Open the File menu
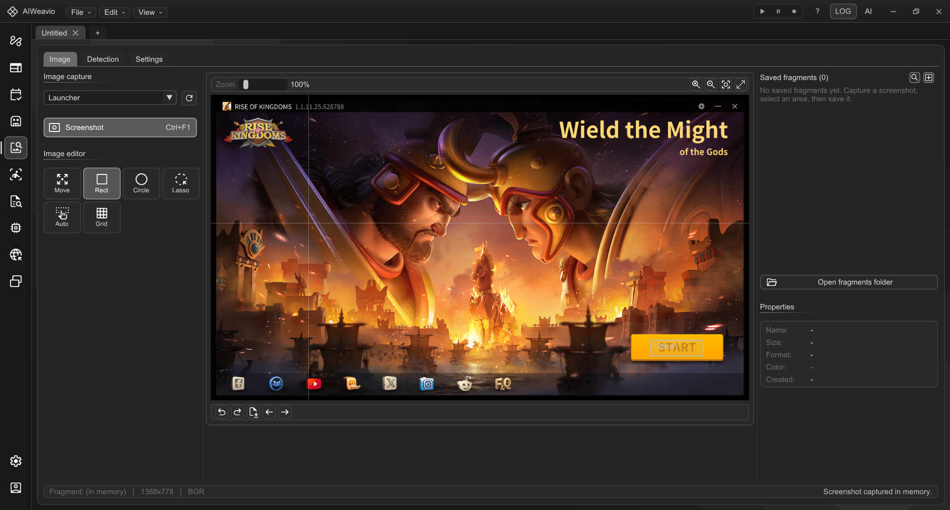The height and width of the screenshot is (510, 950). [81, 12]
